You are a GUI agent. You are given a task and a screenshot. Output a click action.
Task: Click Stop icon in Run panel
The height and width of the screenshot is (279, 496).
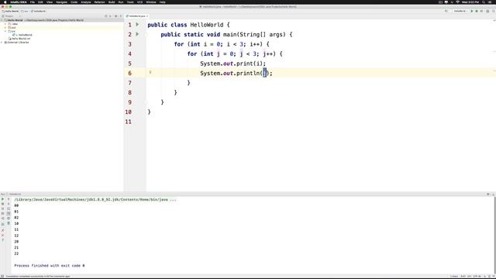pyautogui.click(x=2, y=204)
